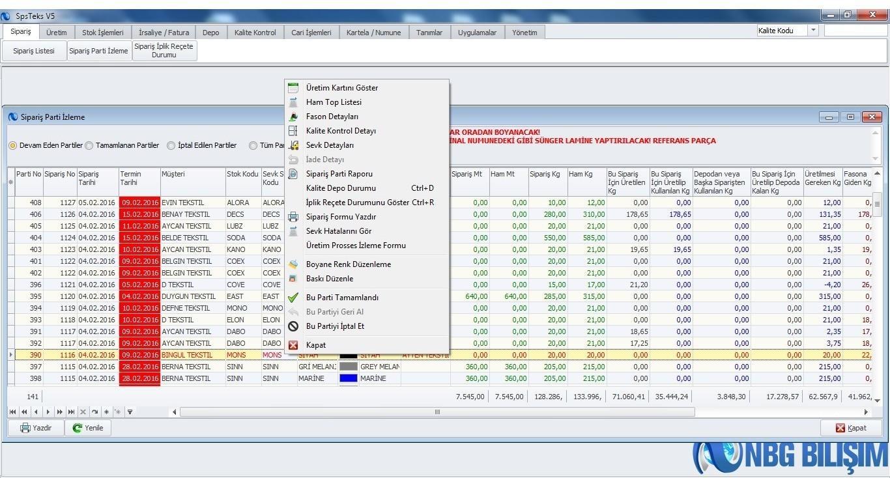The width and height of the screenshot is (890, 478).
Task: Go to the previous record in grid navigator
Action: tap(36, 412)
